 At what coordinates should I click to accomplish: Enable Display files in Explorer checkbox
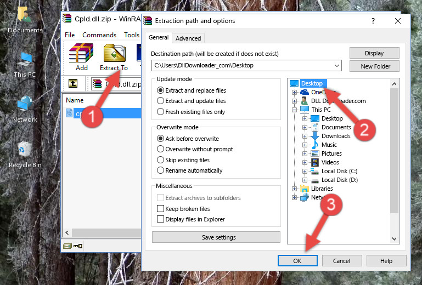coord(160,219)
